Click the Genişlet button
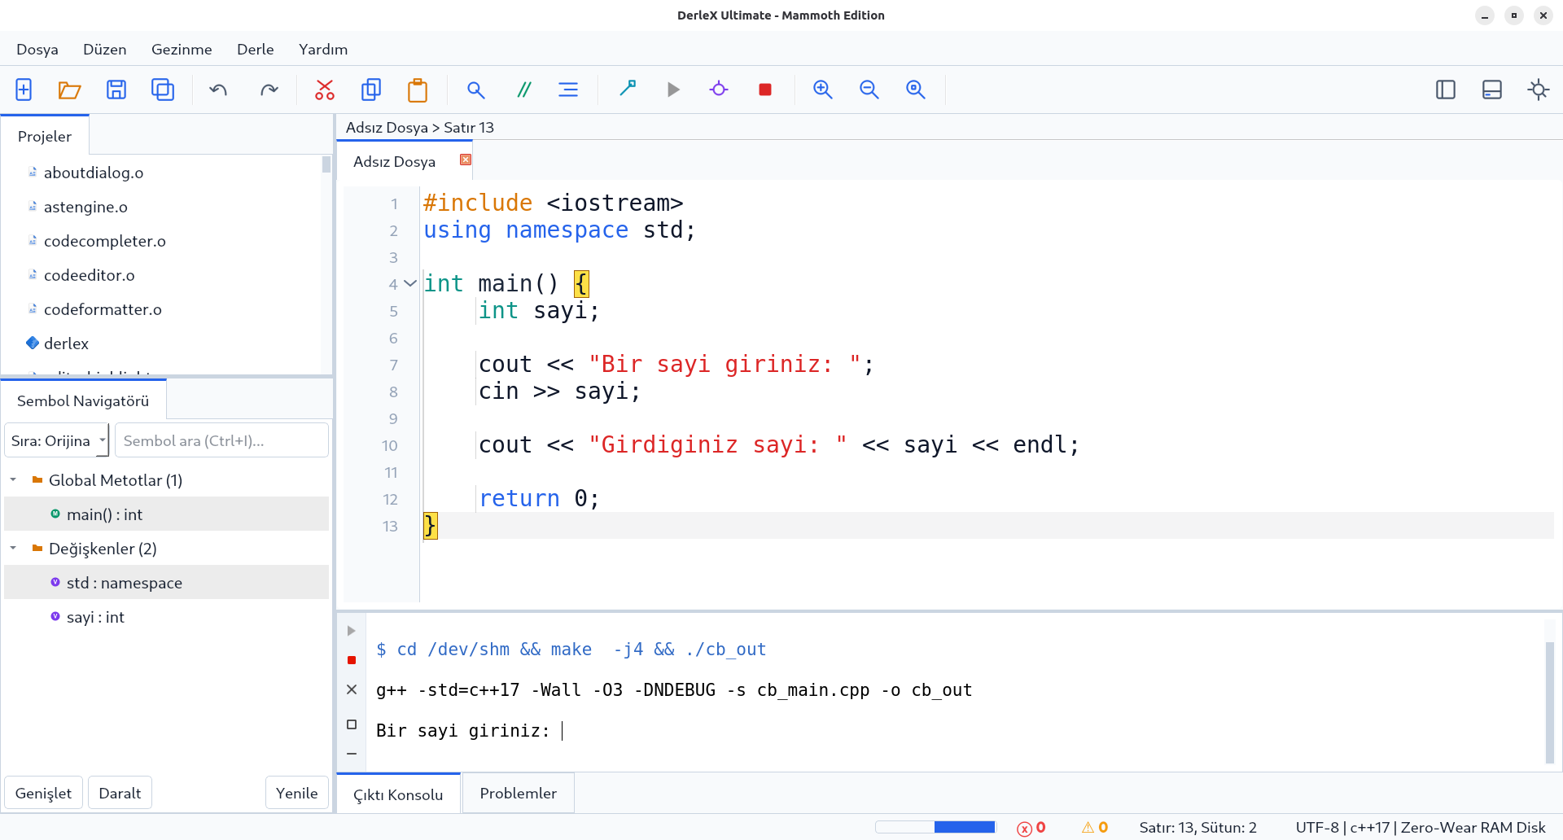 (43, 794)
